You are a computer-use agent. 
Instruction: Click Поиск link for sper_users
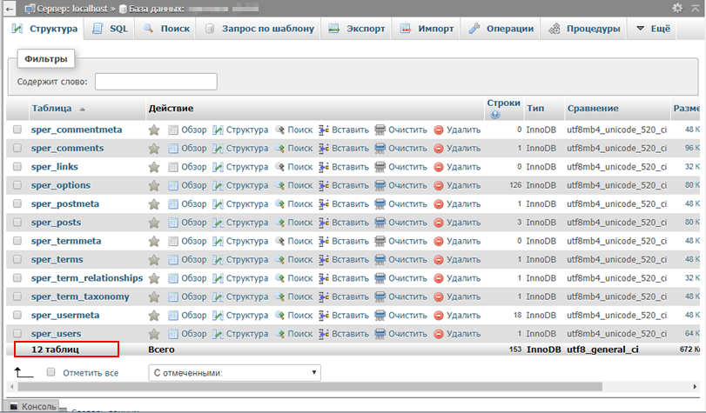tap(299, 334)
